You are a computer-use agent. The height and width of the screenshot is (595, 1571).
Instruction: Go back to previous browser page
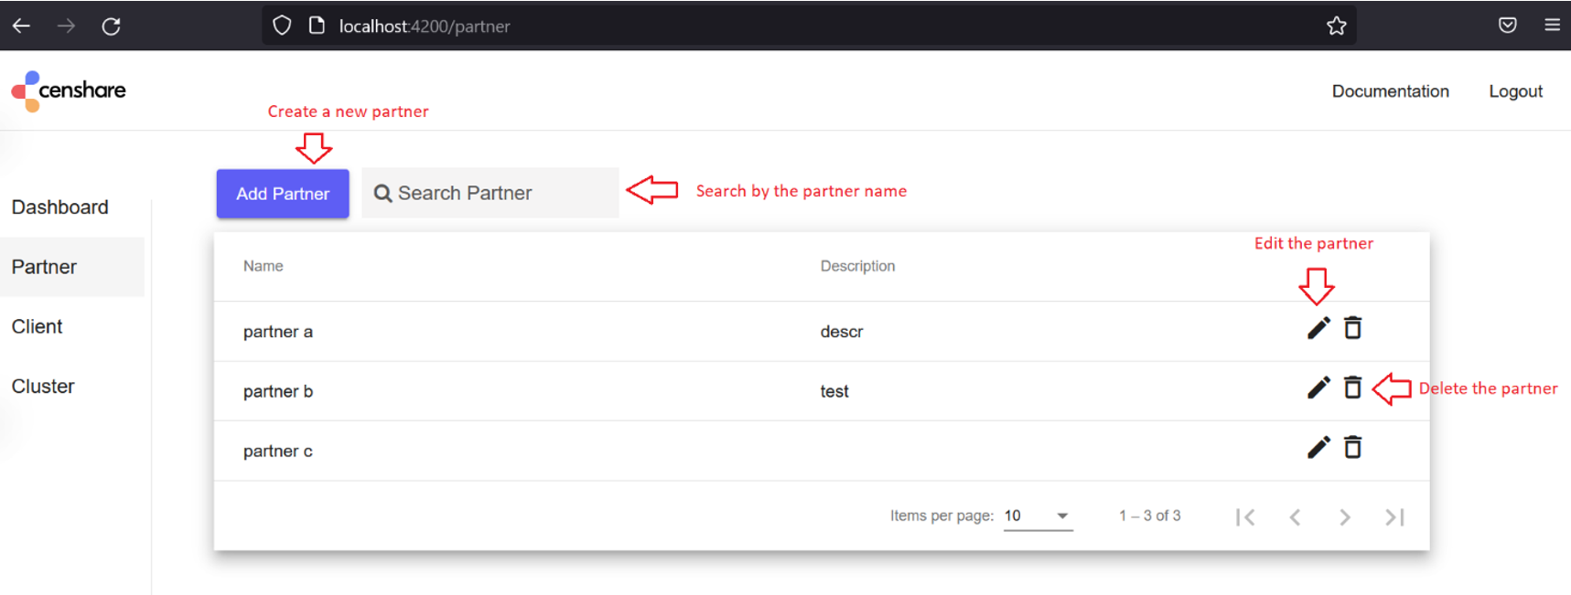coord(21,26)
